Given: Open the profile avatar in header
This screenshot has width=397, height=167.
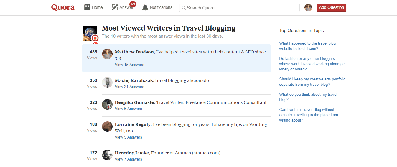Looking at the screenshot, I should [x=308, y=8].
